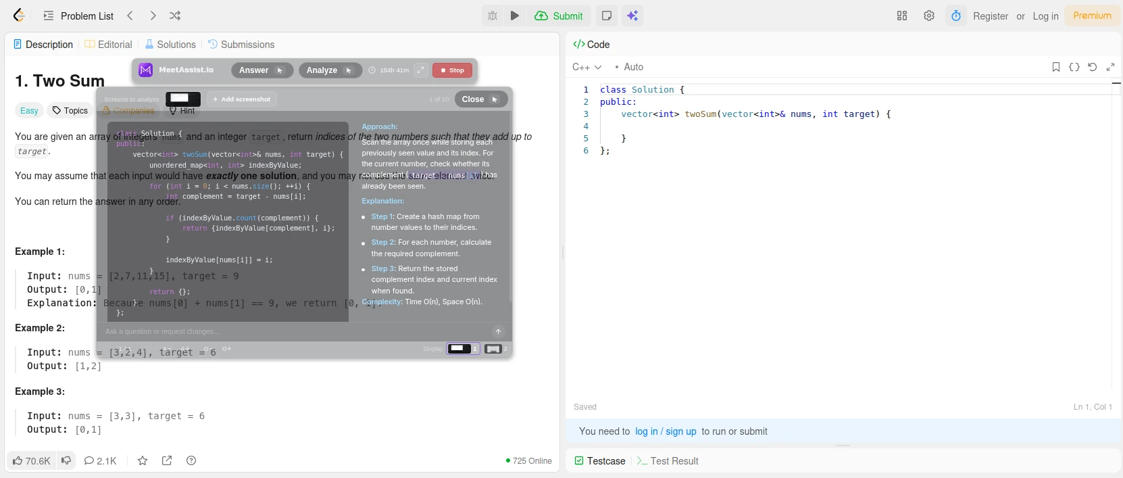
Task: Click the Register link
Action: (x=991, y=16)
